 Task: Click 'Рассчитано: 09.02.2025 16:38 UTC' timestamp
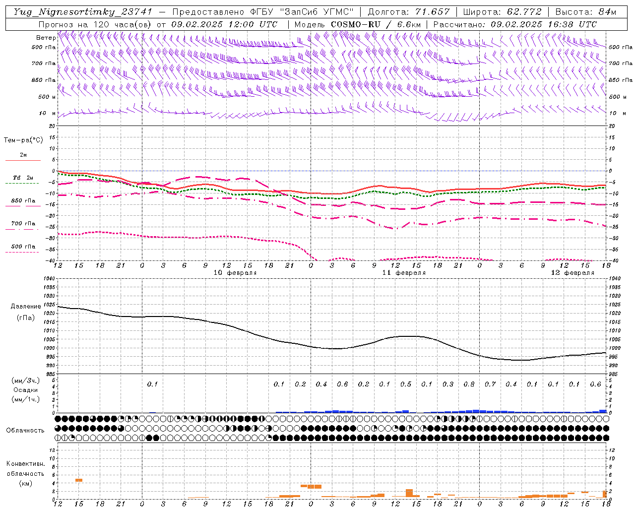click(x=515, y=24)
